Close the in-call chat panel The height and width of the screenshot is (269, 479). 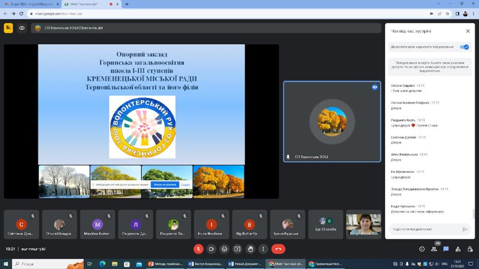(x=468, y=31)
